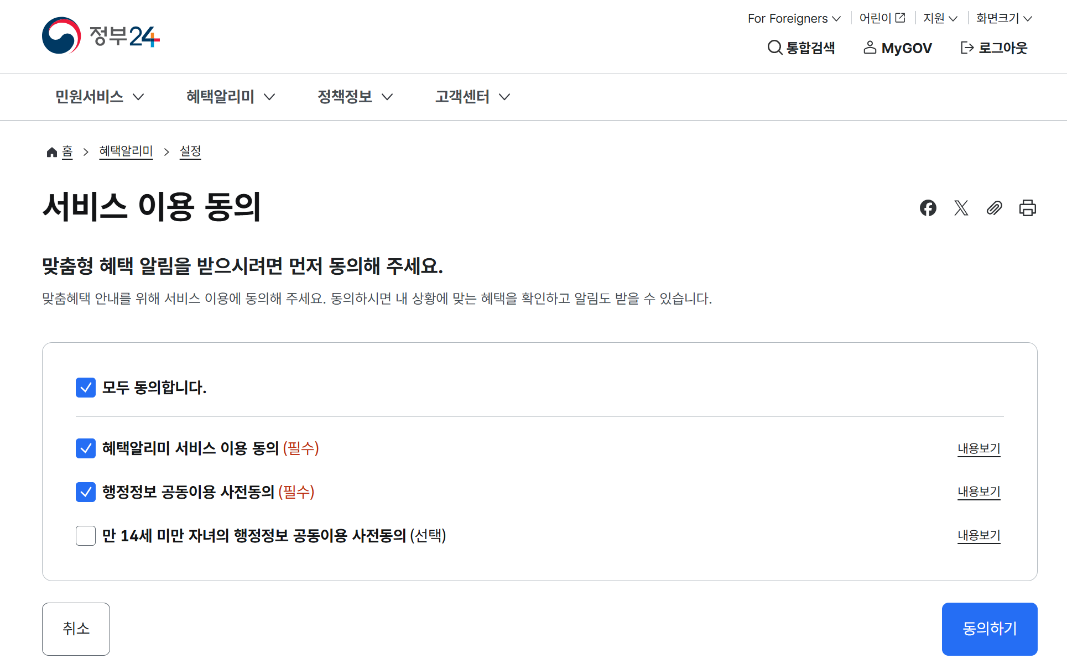The width and height of the screenshot is (1067, 669).
Task: Copy page link with paperclip icon
Action: (994, 208)
